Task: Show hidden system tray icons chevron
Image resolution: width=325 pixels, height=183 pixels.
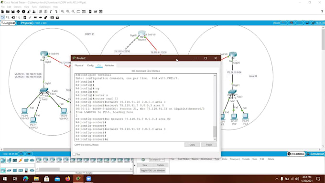Action: [x=277, y=179]
